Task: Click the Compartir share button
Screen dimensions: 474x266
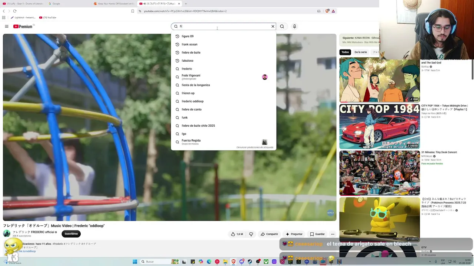Action: [x=269, y=234]
